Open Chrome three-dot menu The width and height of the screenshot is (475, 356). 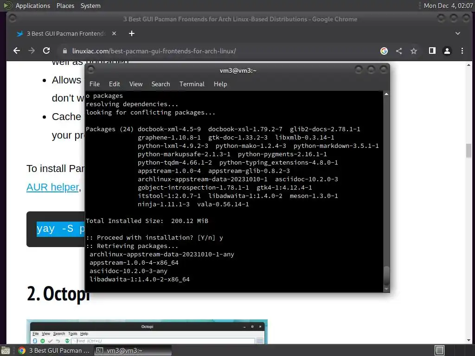click(462, 51)
